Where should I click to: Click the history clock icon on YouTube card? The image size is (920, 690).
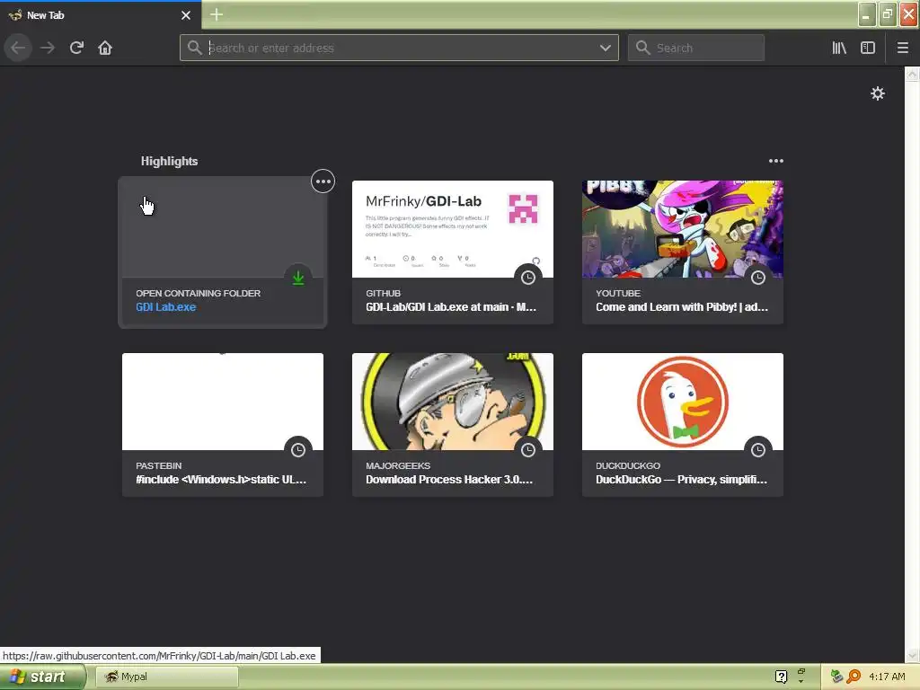tap(758, 278)
